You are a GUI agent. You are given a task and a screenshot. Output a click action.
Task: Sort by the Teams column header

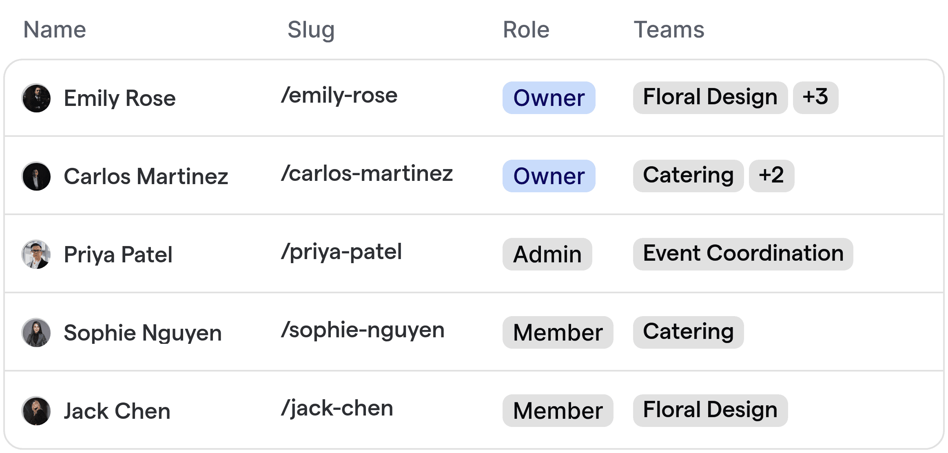tap(669, 30)
